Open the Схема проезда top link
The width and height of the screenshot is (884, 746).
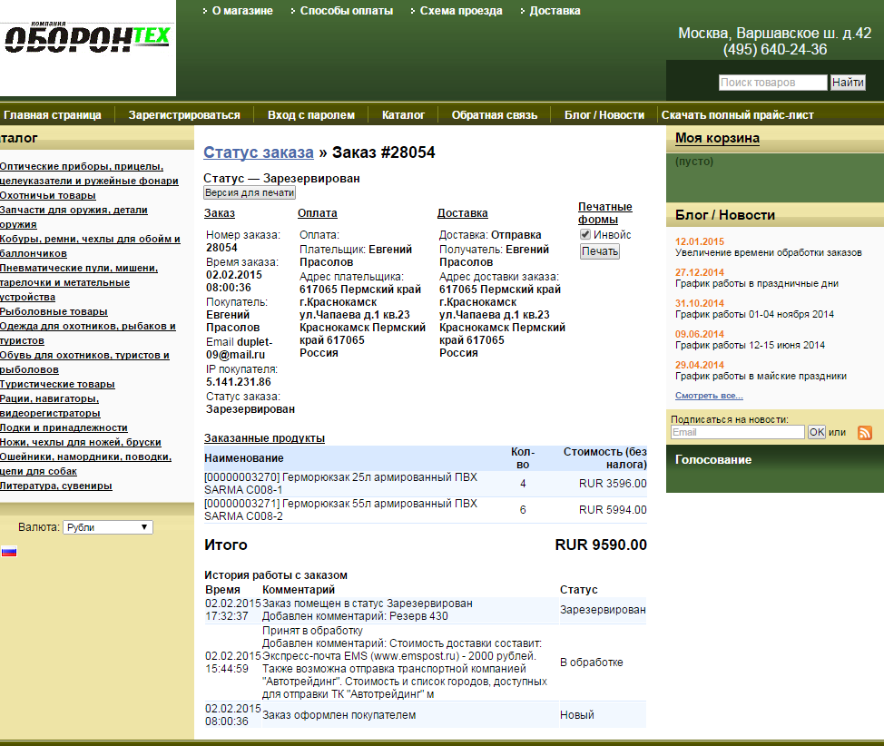tap(460, 11)
